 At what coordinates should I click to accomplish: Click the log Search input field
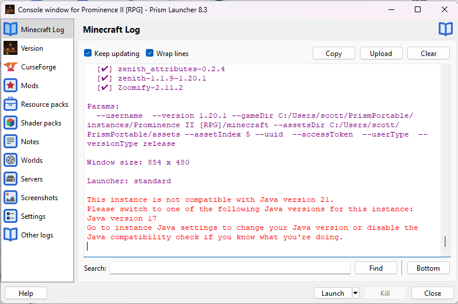[x=230, y=268]
